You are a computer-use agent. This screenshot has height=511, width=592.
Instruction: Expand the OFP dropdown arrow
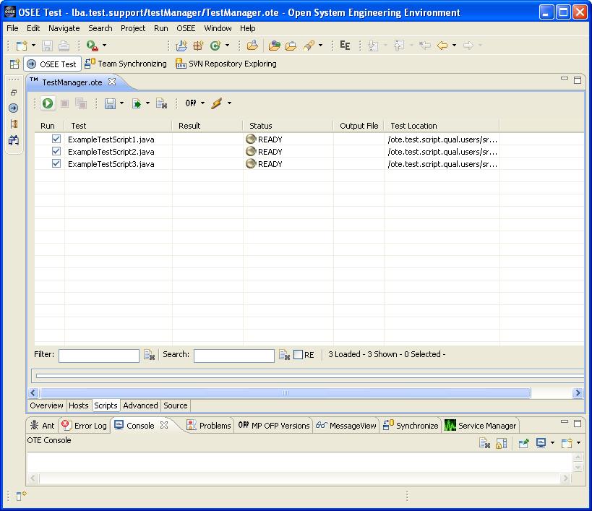202,103
